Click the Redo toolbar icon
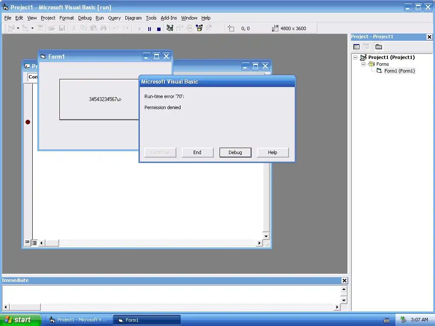 coord(126,28)
